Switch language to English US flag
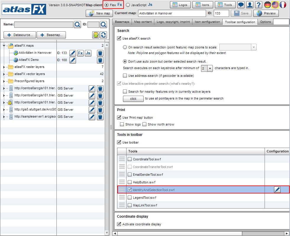The width and height of the screenshot is (290, 236). [x=275, y=5]
